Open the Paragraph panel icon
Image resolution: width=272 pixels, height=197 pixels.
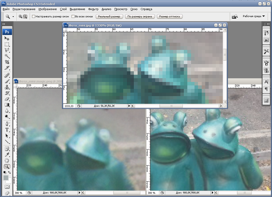coord(266,89)
